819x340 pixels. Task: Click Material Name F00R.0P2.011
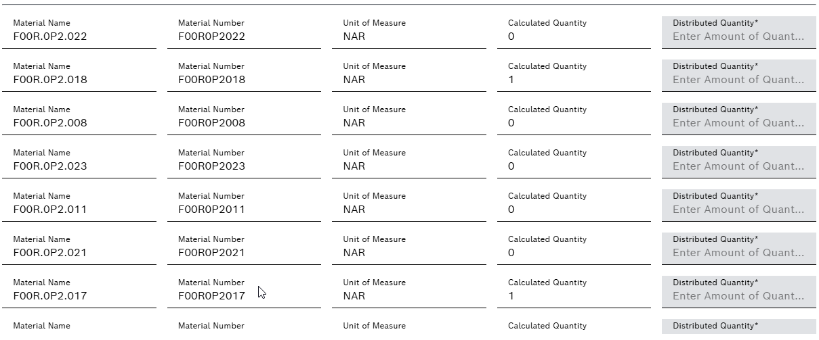[50, 210]
